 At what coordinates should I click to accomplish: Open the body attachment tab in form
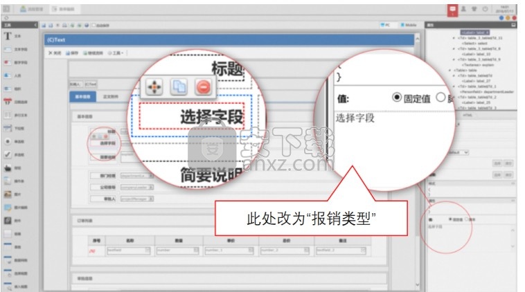[111, 96]
